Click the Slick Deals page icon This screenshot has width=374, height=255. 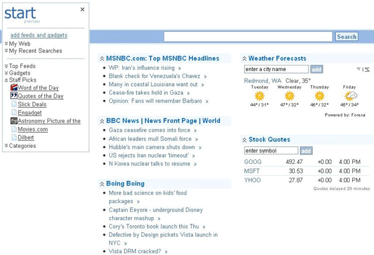(x=14, y=105)
